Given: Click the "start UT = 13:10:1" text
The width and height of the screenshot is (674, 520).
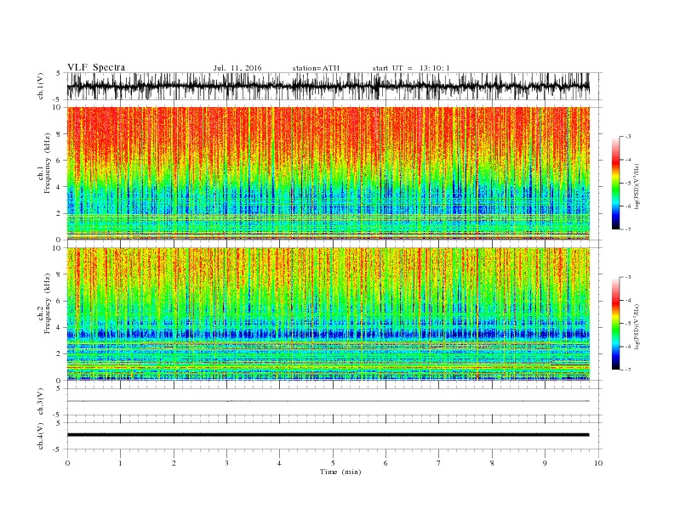Looking at the screenshot, I should tap(411, 68).
